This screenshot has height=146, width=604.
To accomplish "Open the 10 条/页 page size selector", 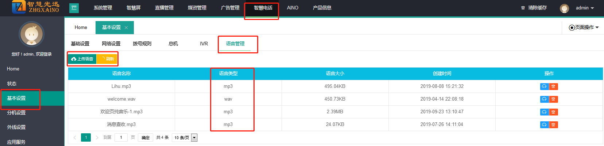I will click(x=185, y=138).
